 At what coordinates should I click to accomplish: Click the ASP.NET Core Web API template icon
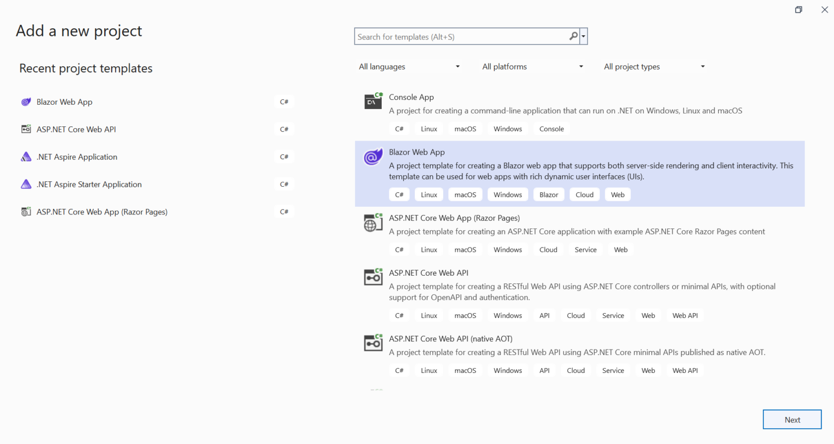373,277
